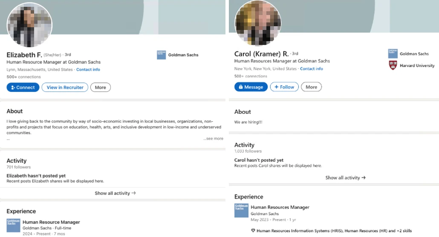
Task: Click '2024 - Present · 7 mos' date text
Action: tap(43, 234)
